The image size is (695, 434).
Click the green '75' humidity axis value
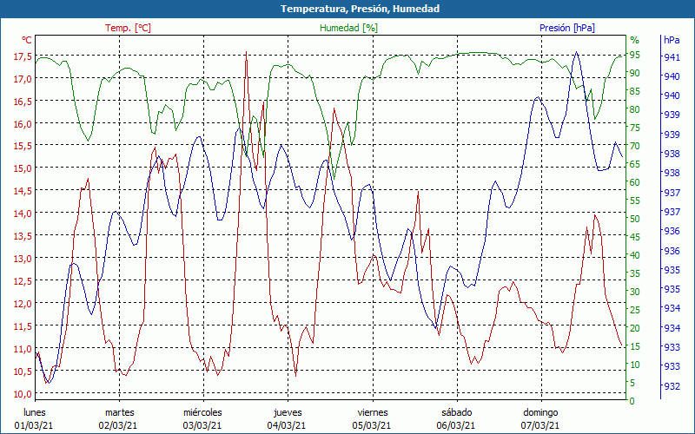click(635, 128)
